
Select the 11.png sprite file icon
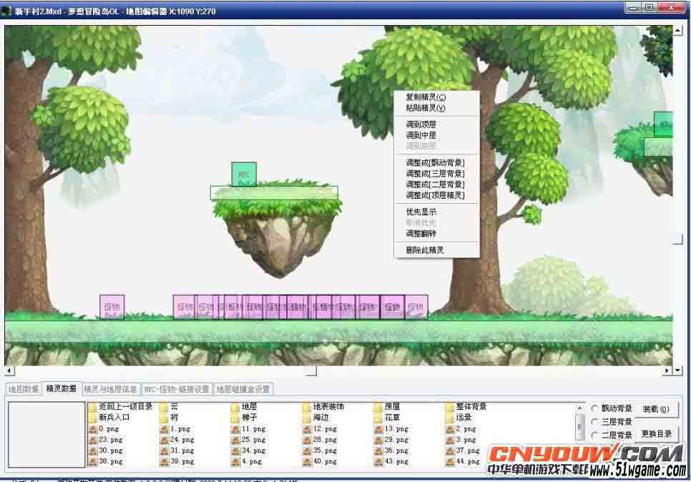[235, 428]
